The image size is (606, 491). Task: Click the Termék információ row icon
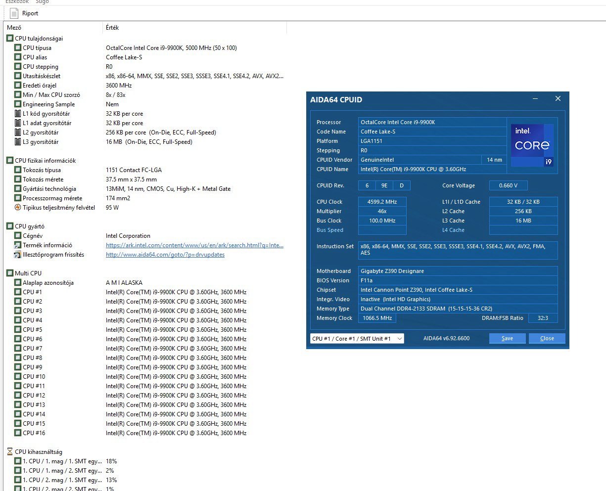pyautogui.click(x=18, y=245)
